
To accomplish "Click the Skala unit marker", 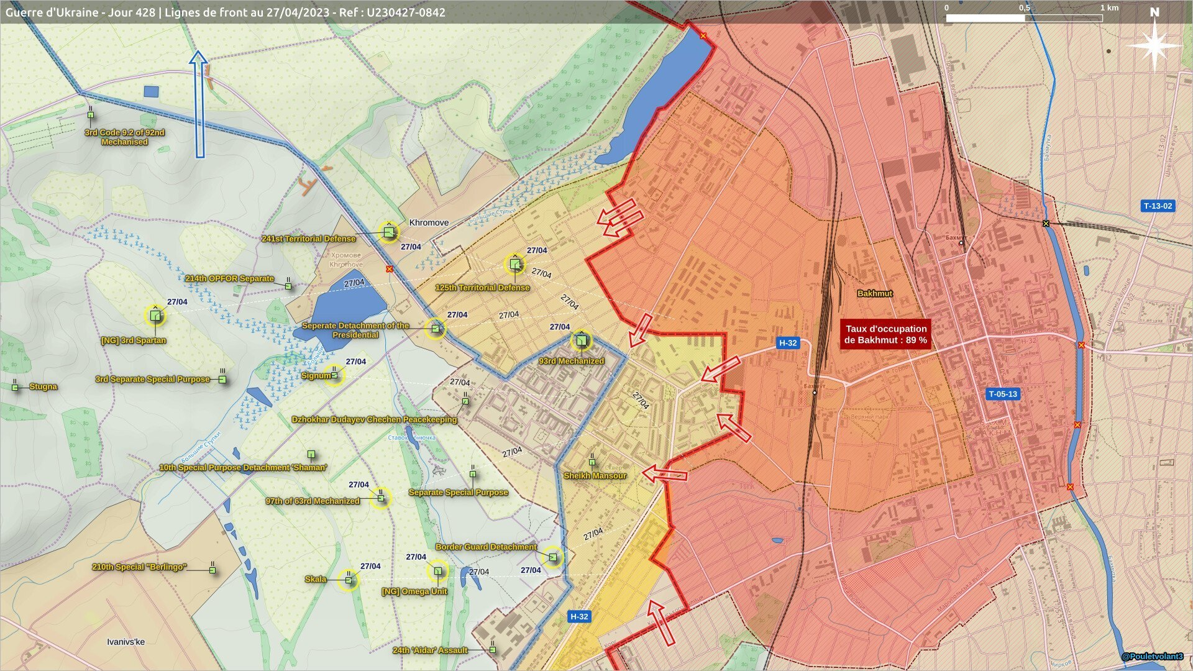I will [349, 580].
